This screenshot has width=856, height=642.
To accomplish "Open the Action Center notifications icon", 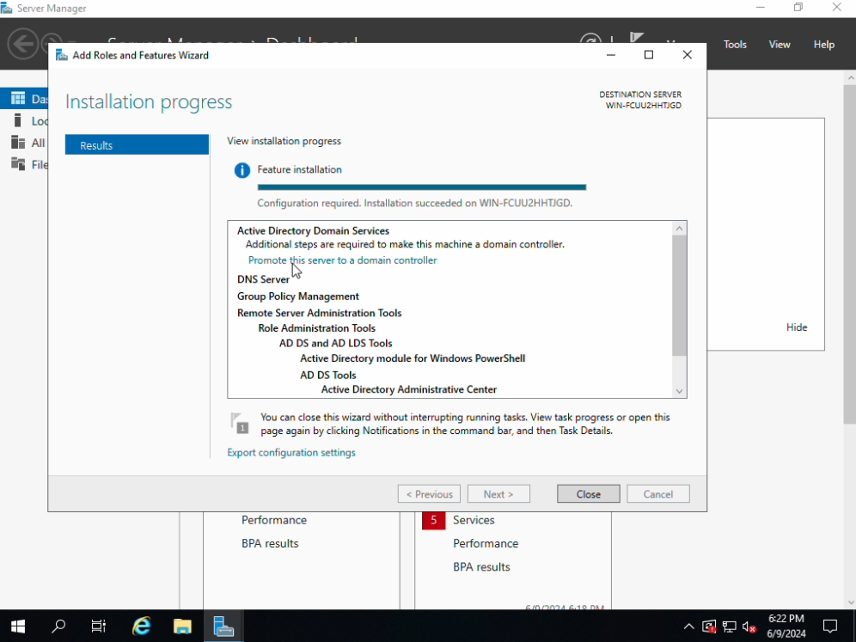I will coord(830,627).
